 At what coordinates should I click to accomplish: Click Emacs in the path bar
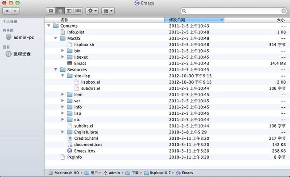tap(185, 173)
